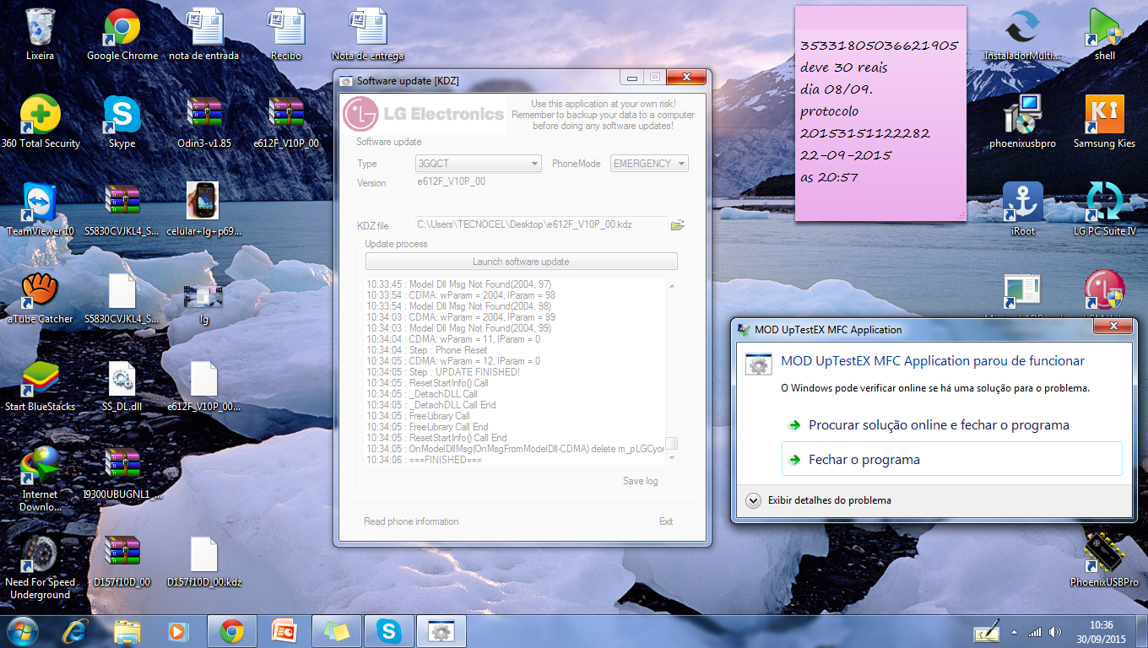
Task: Open the Internet Download Manager shortcut
Action: pyautogui.click(x=41, y=478)
